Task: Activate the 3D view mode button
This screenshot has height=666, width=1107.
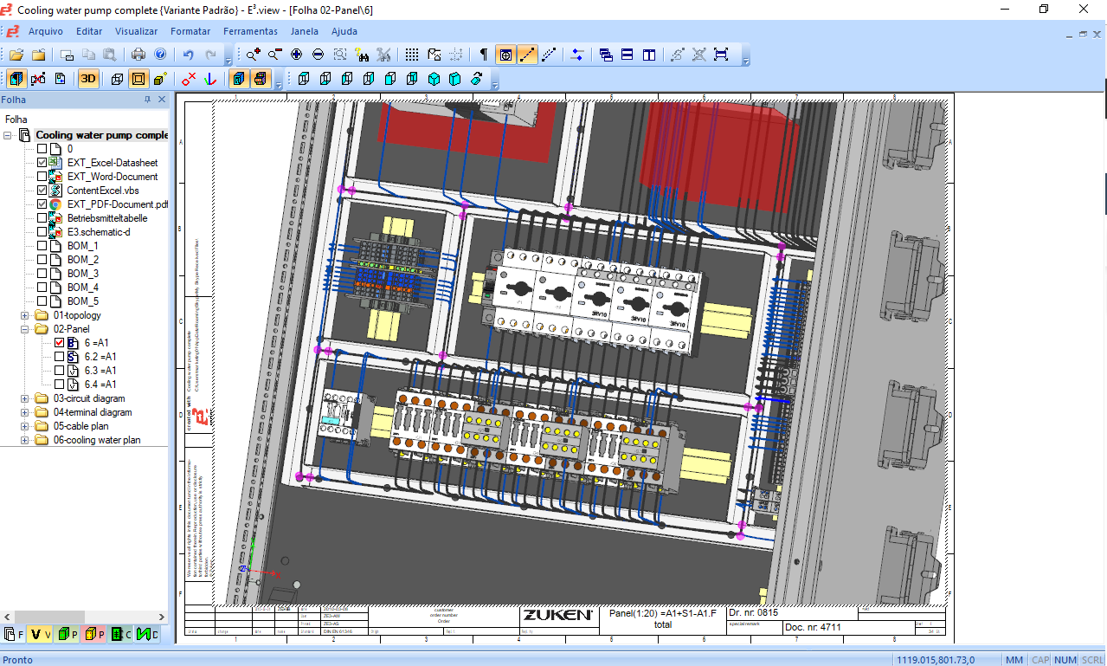Action: pyautogui.click(x=88, y=78)
